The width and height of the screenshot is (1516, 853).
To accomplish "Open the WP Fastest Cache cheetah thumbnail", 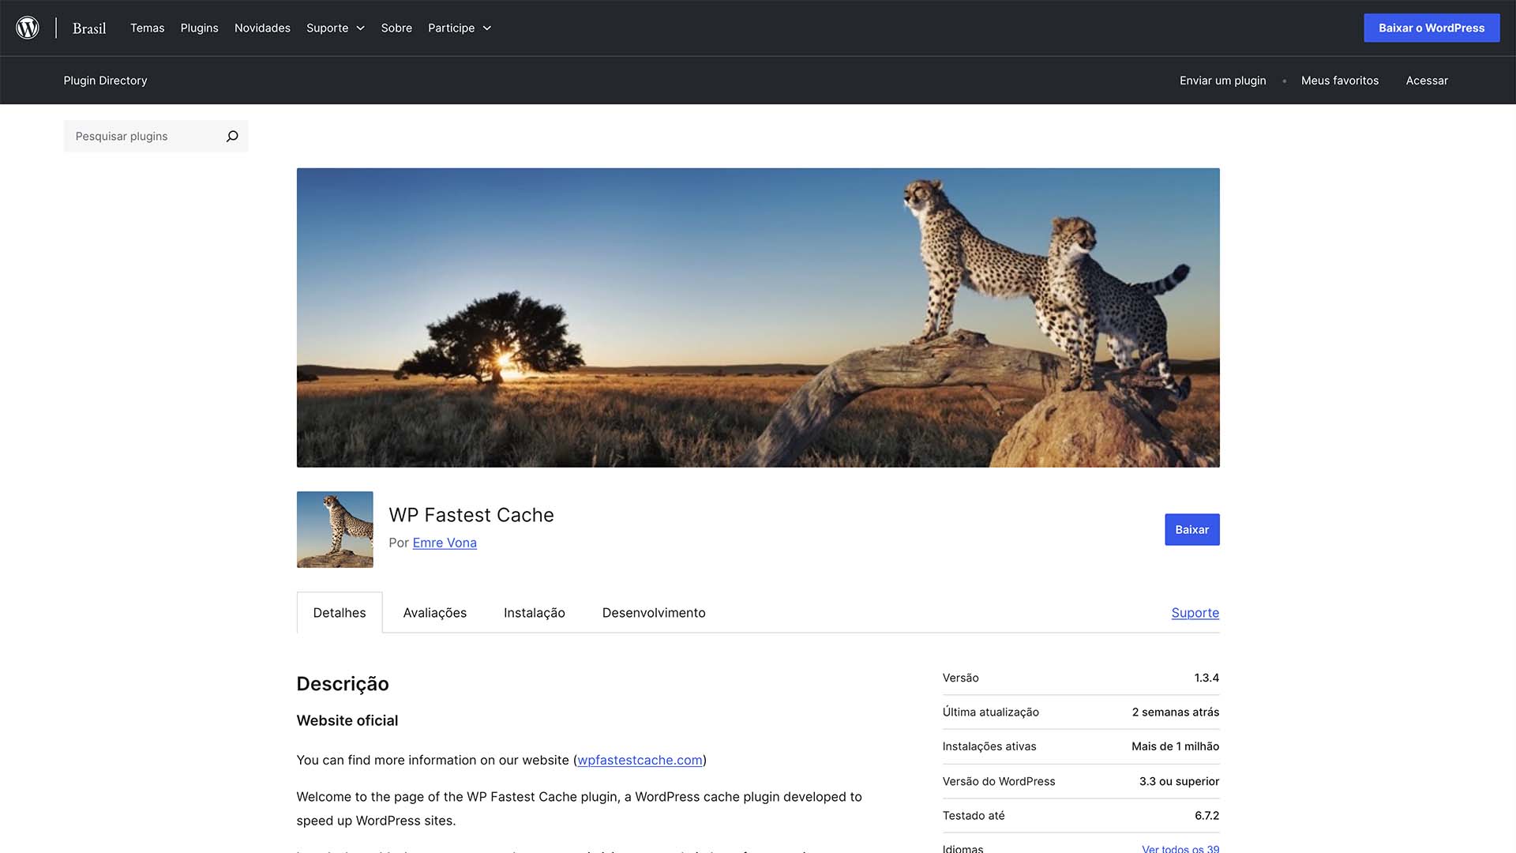I will click(x=335, y=529).
